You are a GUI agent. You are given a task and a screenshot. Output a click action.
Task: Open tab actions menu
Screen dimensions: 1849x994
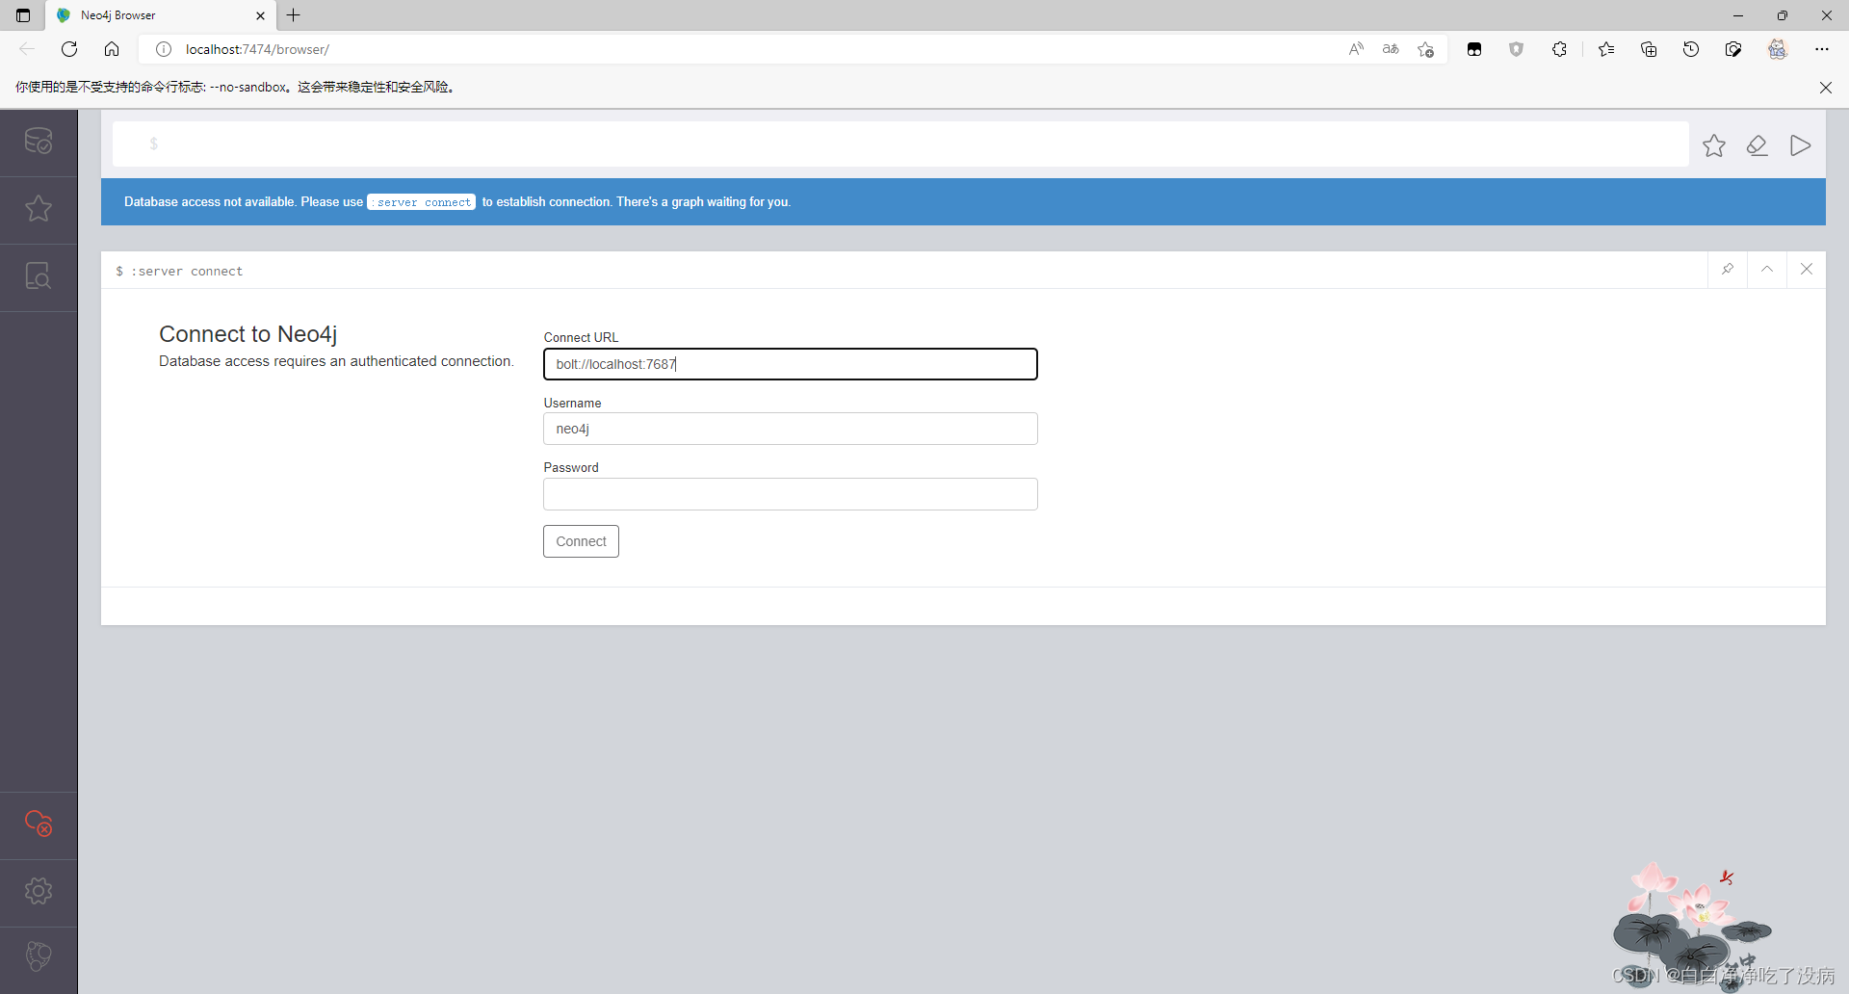23,15
